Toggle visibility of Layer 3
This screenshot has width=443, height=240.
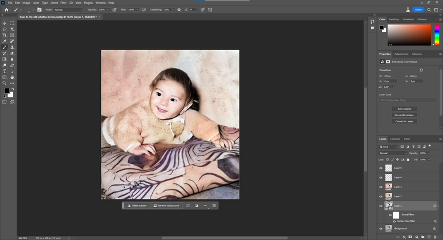click(x=381, y=187)
